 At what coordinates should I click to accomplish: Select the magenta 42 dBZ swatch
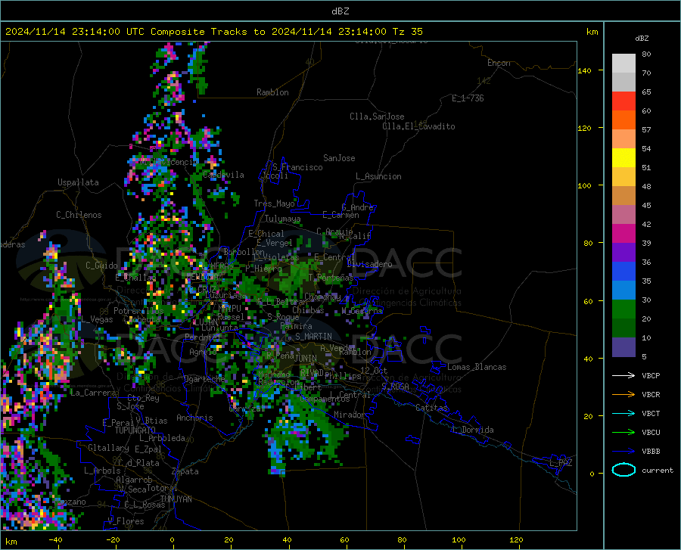pyautogui.click(x=623, y=234)
